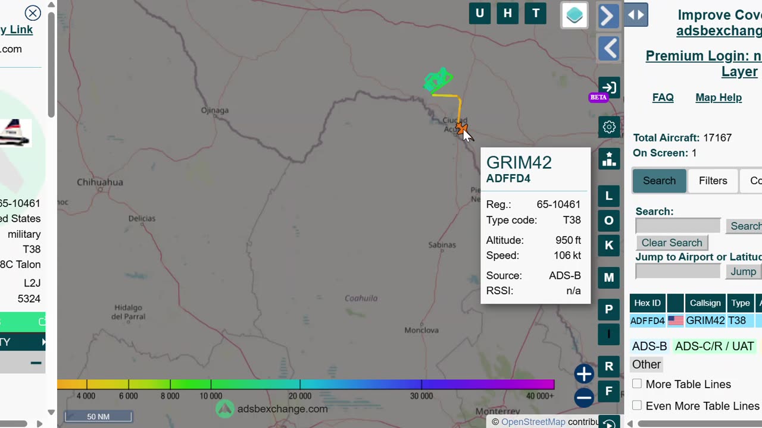Sort table by Type column
This screenshot has height=428, width=762.
click(x=741, y=303)
